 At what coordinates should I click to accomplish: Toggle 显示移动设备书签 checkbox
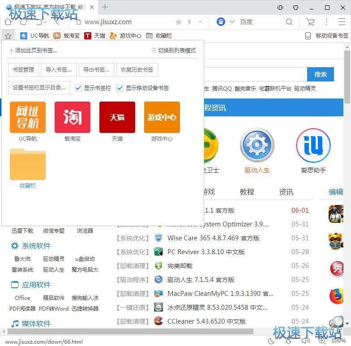[x=120, y=88]
